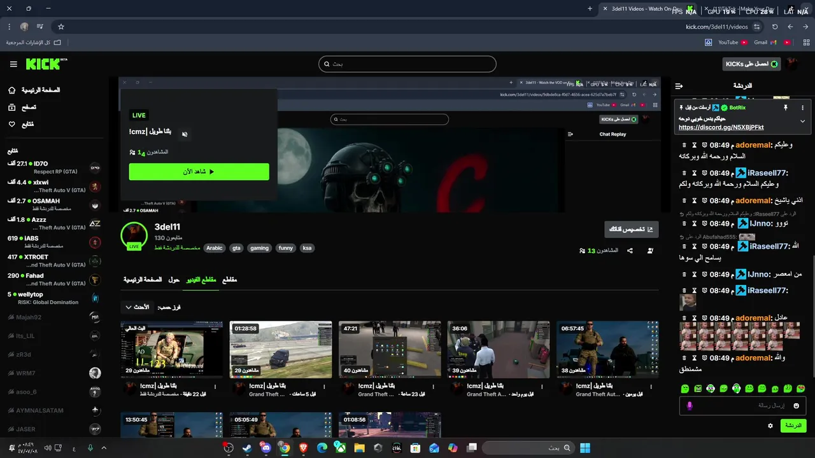Open ID7O channel in the sidebar
815x458 pixels.
click(x=54, y=168)
